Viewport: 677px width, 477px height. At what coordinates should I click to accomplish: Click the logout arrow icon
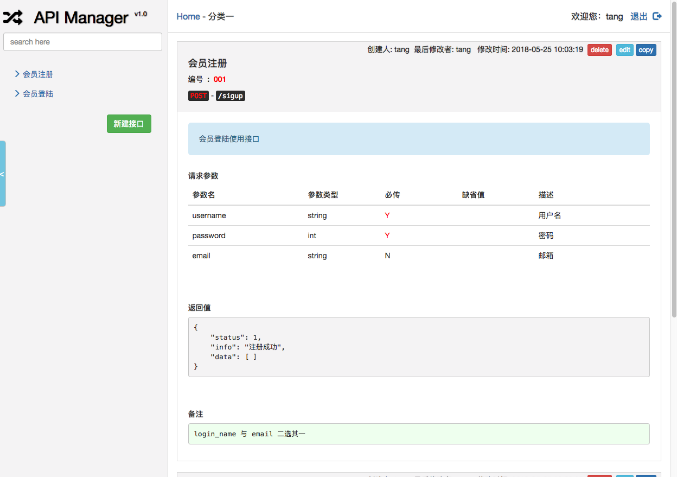657,16
